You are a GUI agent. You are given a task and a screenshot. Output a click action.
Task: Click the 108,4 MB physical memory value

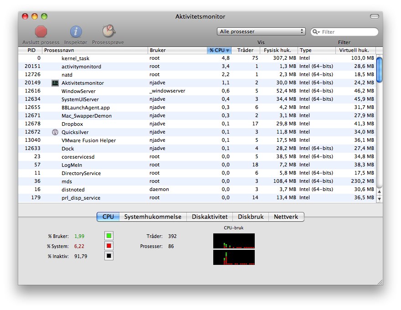(284, 181)
